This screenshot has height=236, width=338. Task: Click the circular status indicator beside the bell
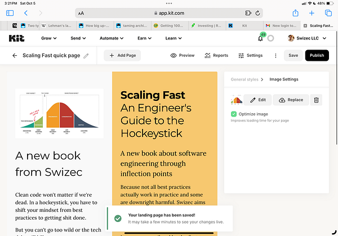270,38
